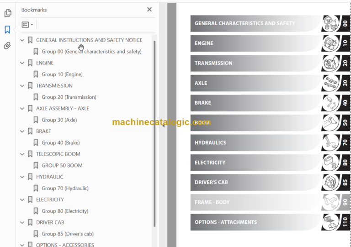Click the group 20 transmission icon
Image resolution: width=351 pixels, height=247 pixels.
(x=330, y=63)
